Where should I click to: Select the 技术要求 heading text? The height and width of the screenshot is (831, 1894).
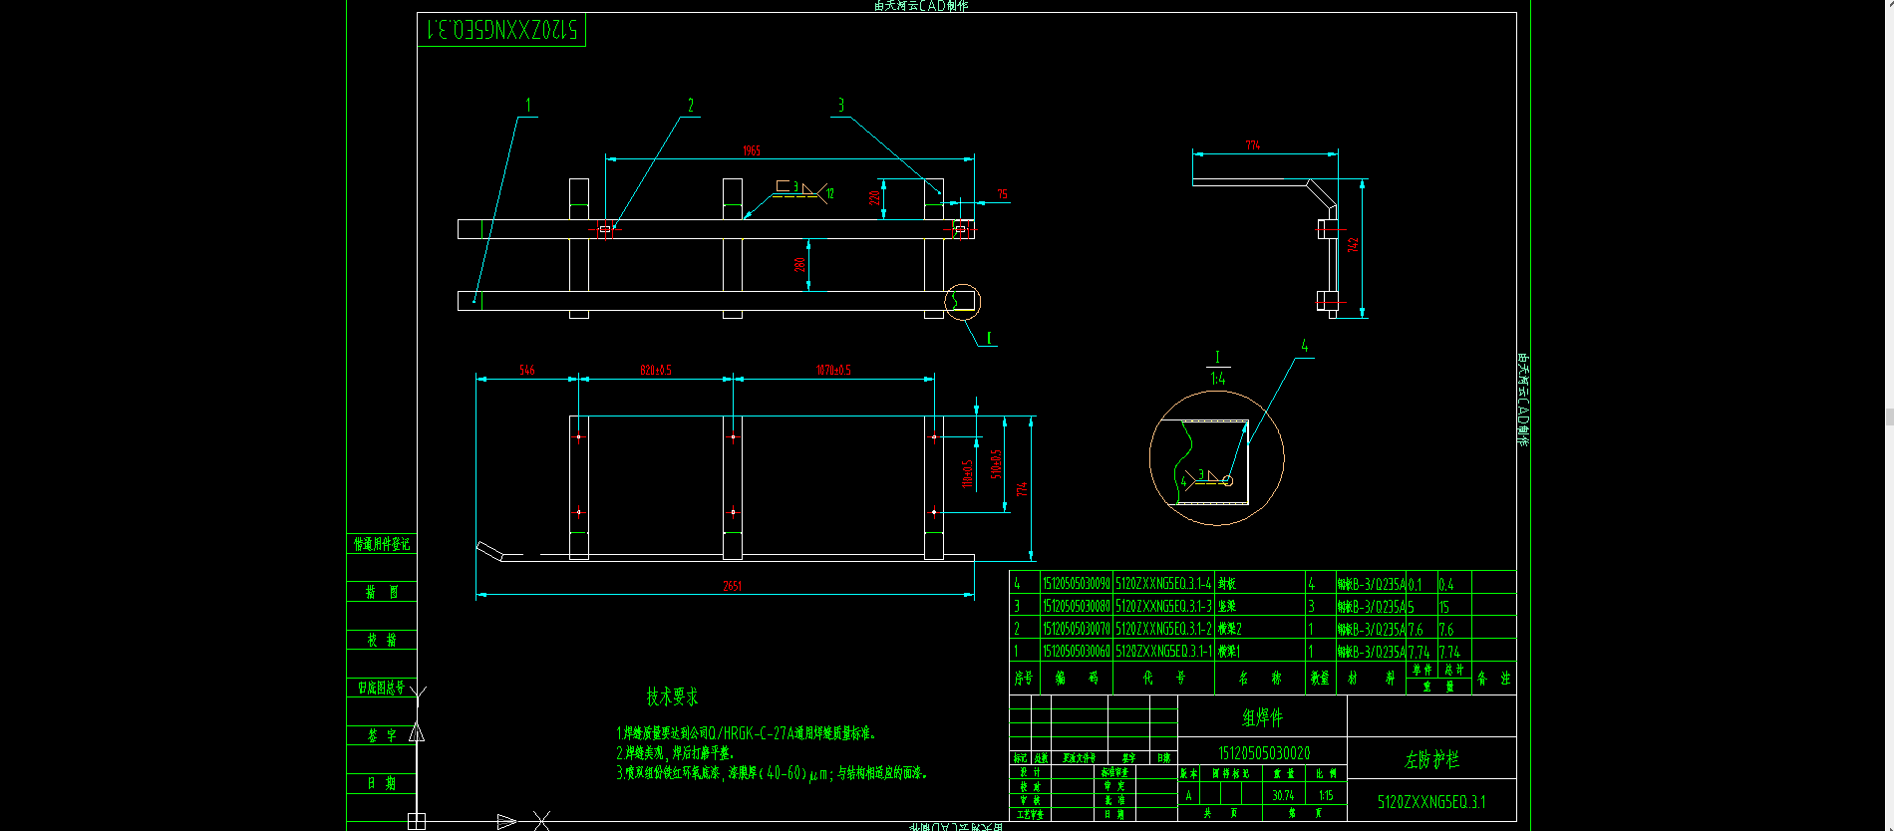(x=672, y=696)
